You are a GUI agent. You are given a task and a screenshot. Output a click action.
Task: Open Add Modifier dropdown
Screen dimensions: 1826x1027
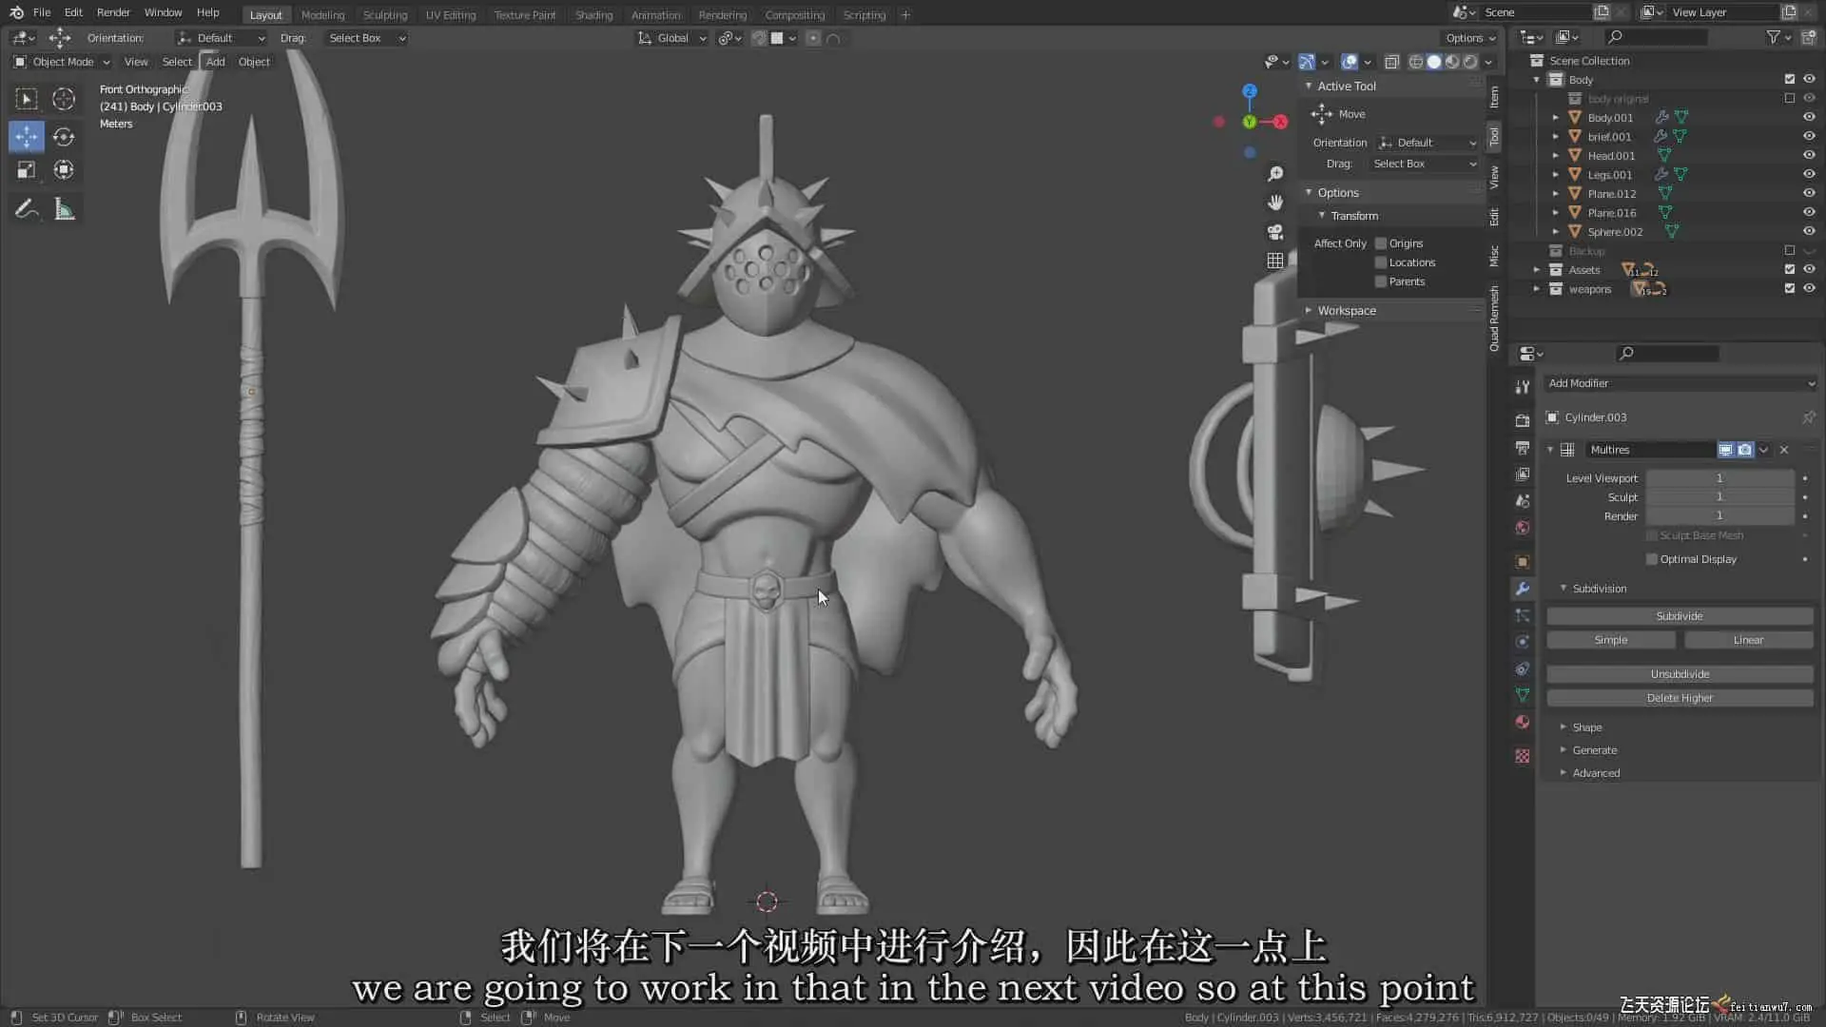coord(1680,383)
